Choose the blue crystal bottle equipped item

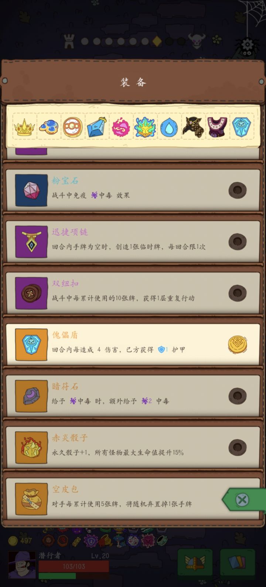(97, 128)
